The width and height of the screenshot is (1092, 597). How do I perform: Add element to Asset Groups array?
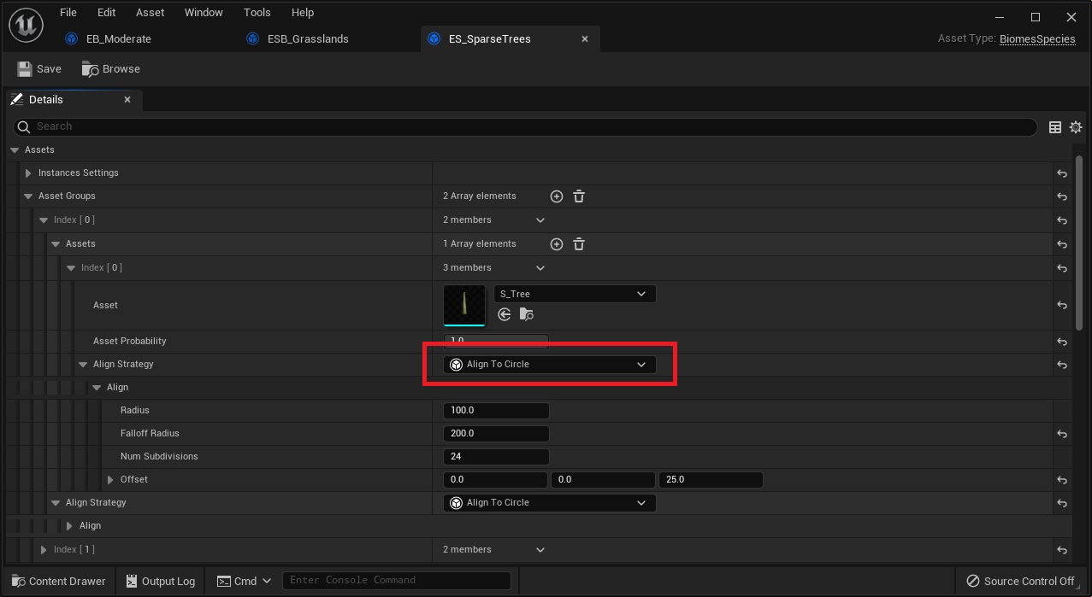[556, 196]
